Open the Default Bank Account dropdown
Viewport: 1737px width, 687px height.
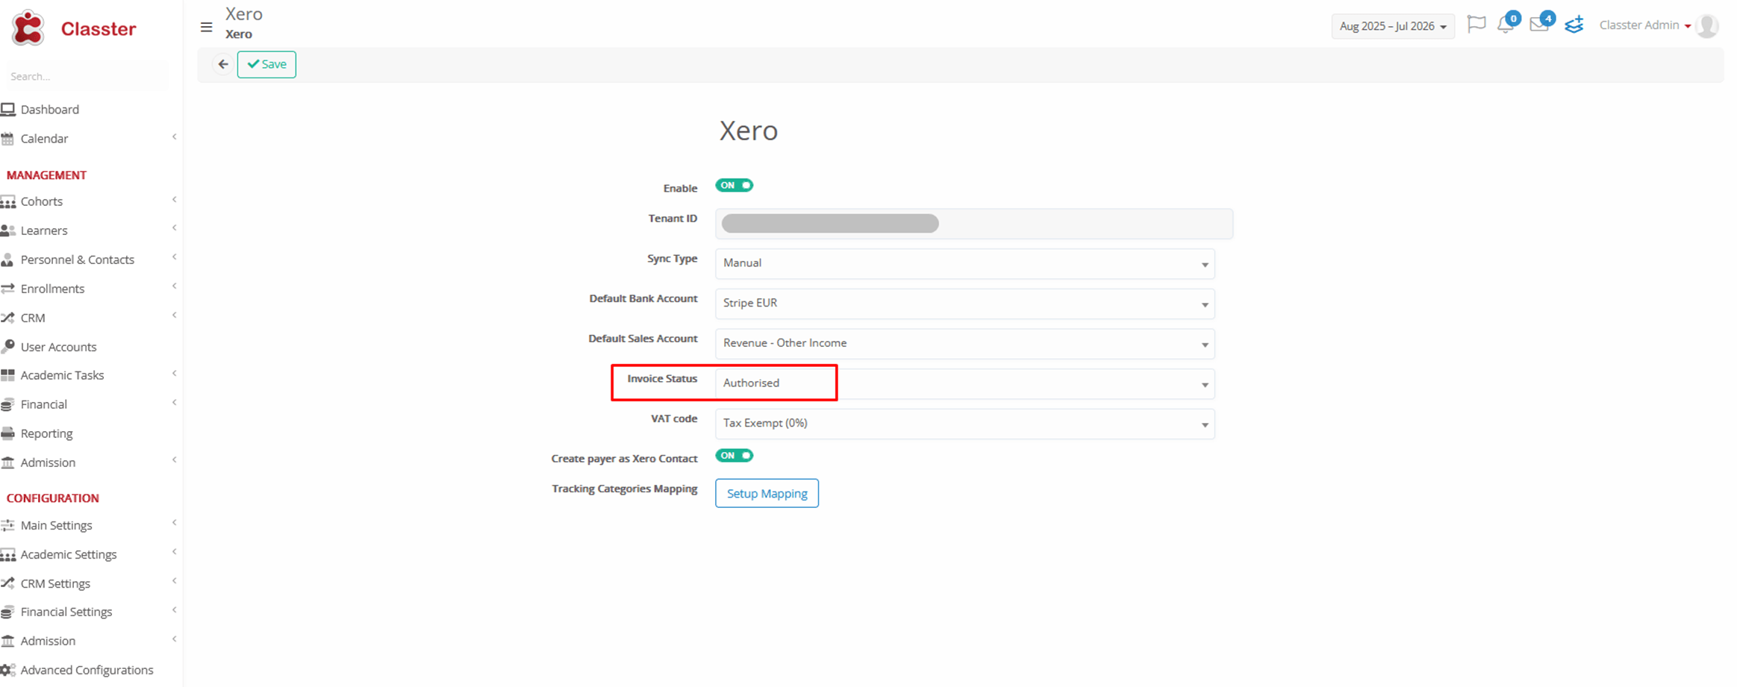[964, 304]
